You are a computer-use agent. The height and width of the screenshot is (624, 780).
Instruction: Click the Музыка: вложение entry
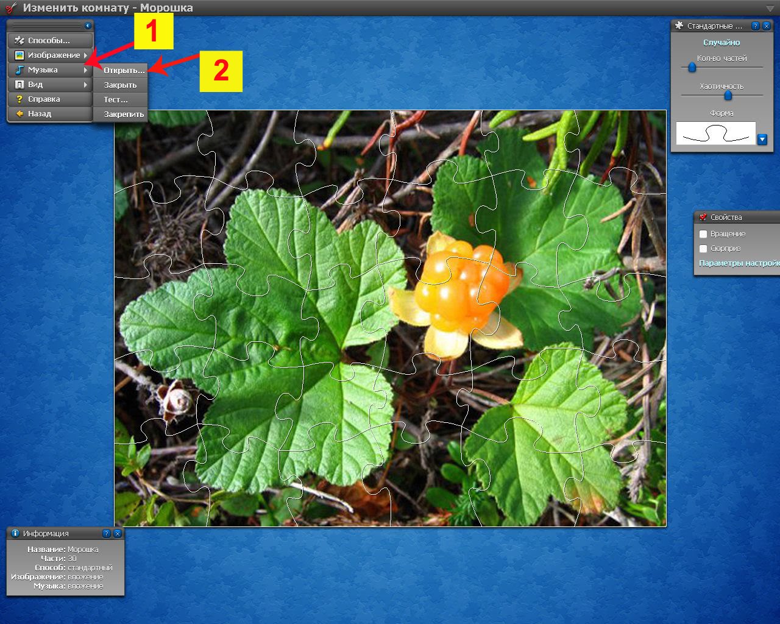tap(68, 586)
